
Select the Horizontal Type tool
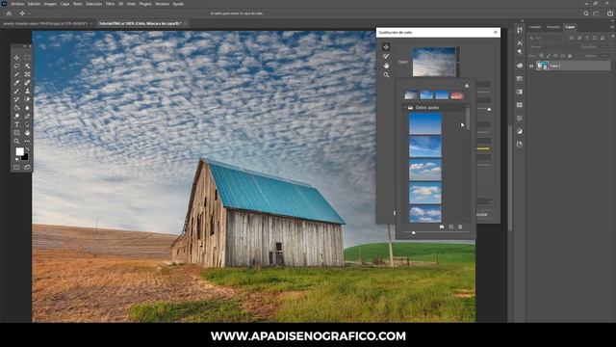pyautogui.click(x=16, y=124)
